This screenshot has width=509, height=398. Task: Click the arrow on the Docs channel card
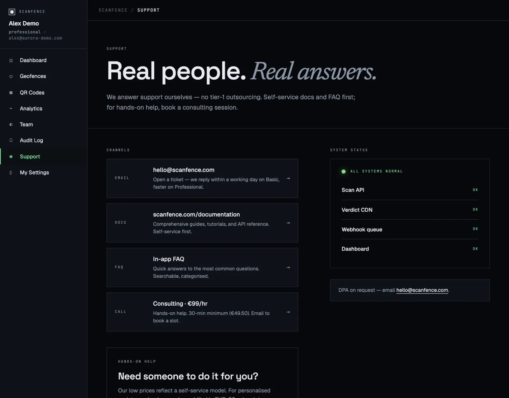(x=288, y=223)
